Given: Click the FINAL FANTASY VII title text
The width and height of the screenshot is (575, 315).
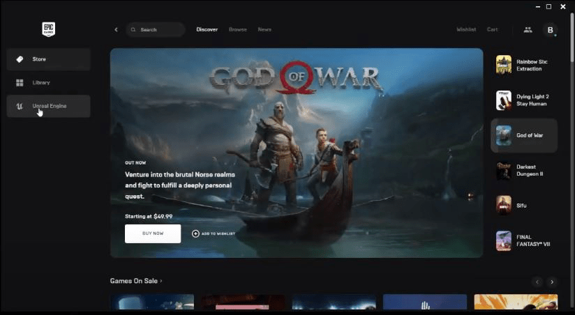Looking at the screenshot, I should (x=533, y=240).
